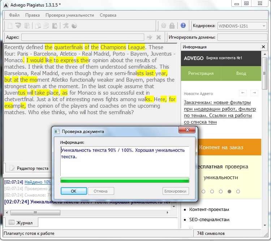This screenshot has width=271, height=241.
Task: Click the new document toolbar icon
Action: pyautogui.click(x=10, y=26)
